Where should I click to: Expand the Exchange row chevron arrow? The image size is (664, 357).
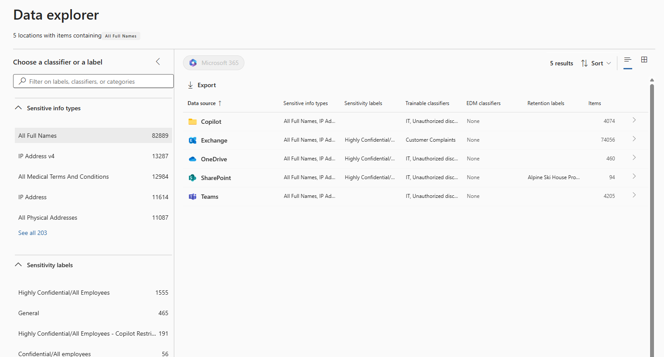point(634,139)
